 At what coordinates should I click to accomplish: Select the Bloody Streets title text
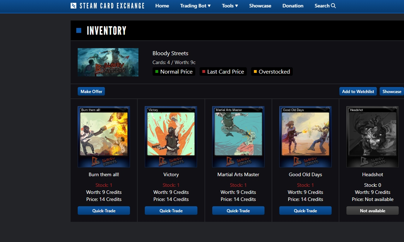tap(170, 53)
